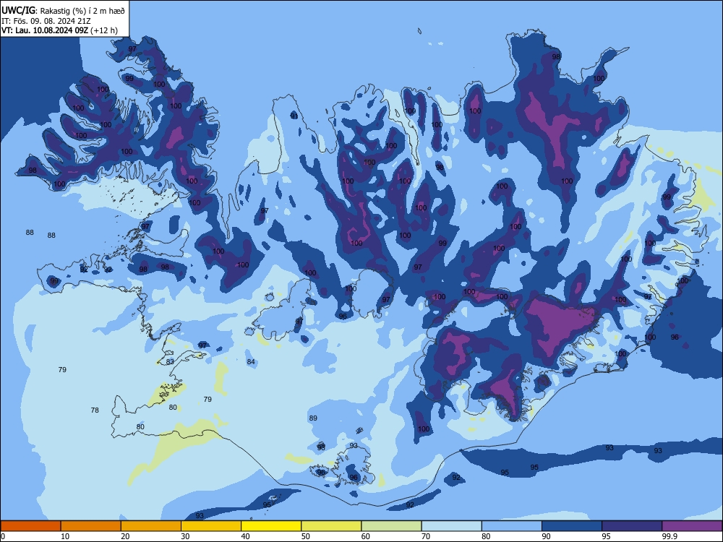Click the '91' humidity value on the map

tap(294, 116)
